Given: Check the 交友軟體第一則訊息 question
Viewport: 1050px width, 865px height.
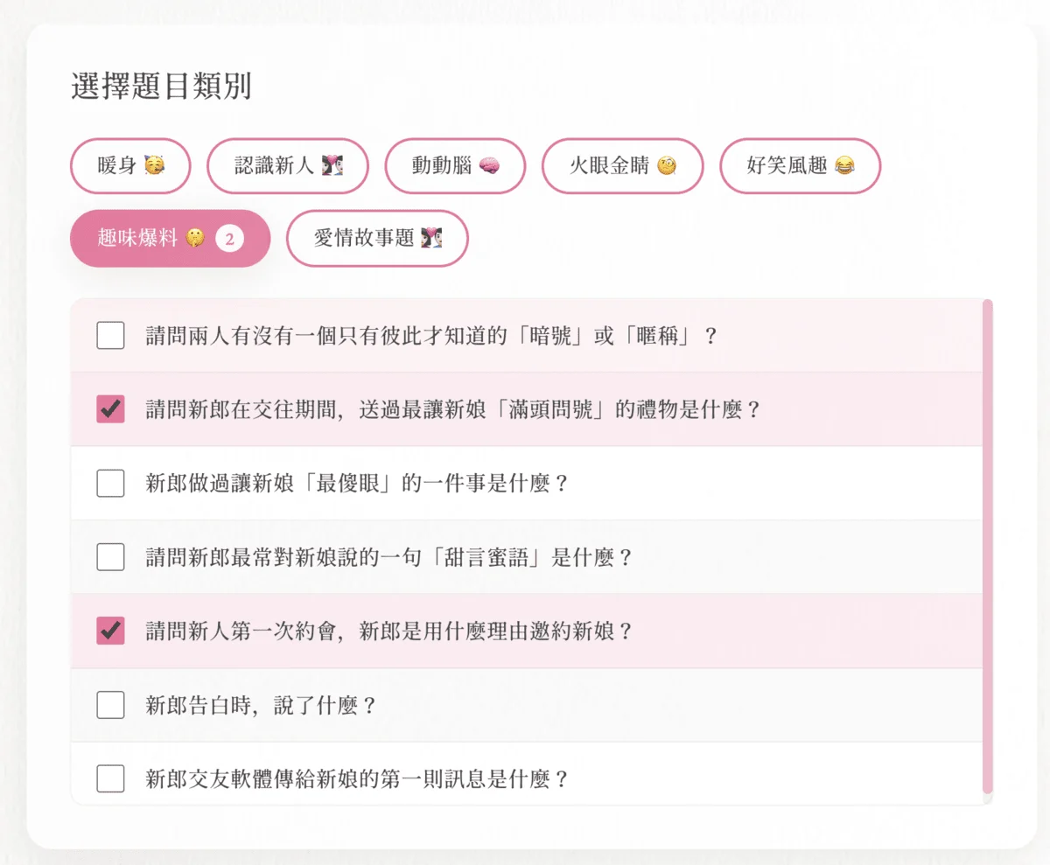Looking at the screenshot, I should pyautogui.click(x=110, y=779).
